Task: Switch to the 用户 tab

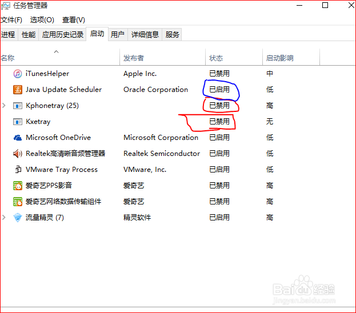Action: click(x=117, y=34)
